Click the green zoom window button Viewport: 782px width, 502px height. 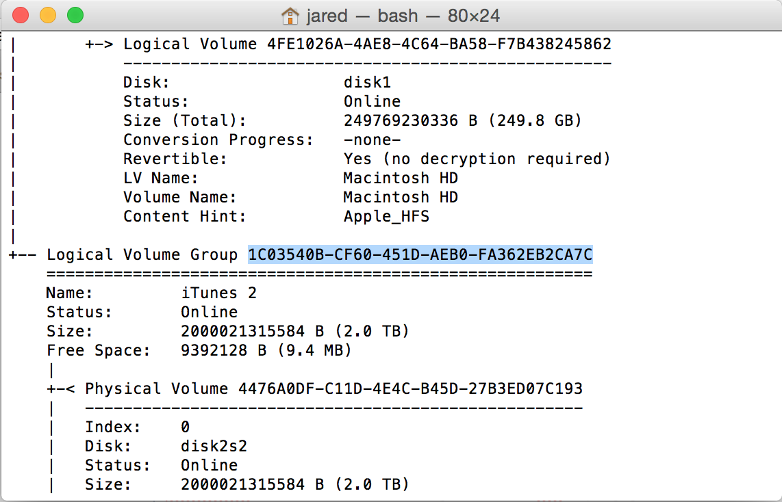(x=75, y=16)
